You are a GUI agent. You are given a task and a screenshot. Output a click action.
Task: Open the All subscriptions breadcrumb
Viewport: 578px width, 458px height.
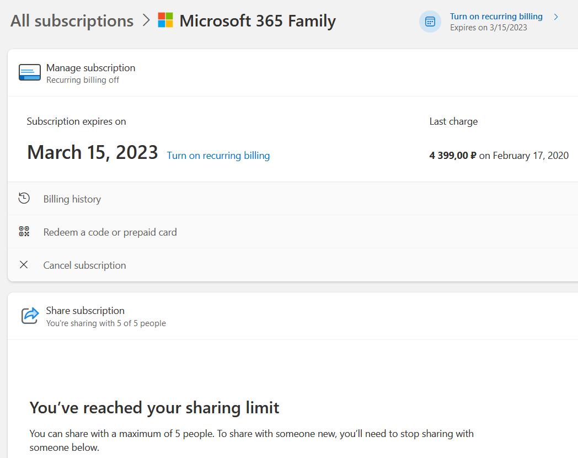(x=72, y=20)
